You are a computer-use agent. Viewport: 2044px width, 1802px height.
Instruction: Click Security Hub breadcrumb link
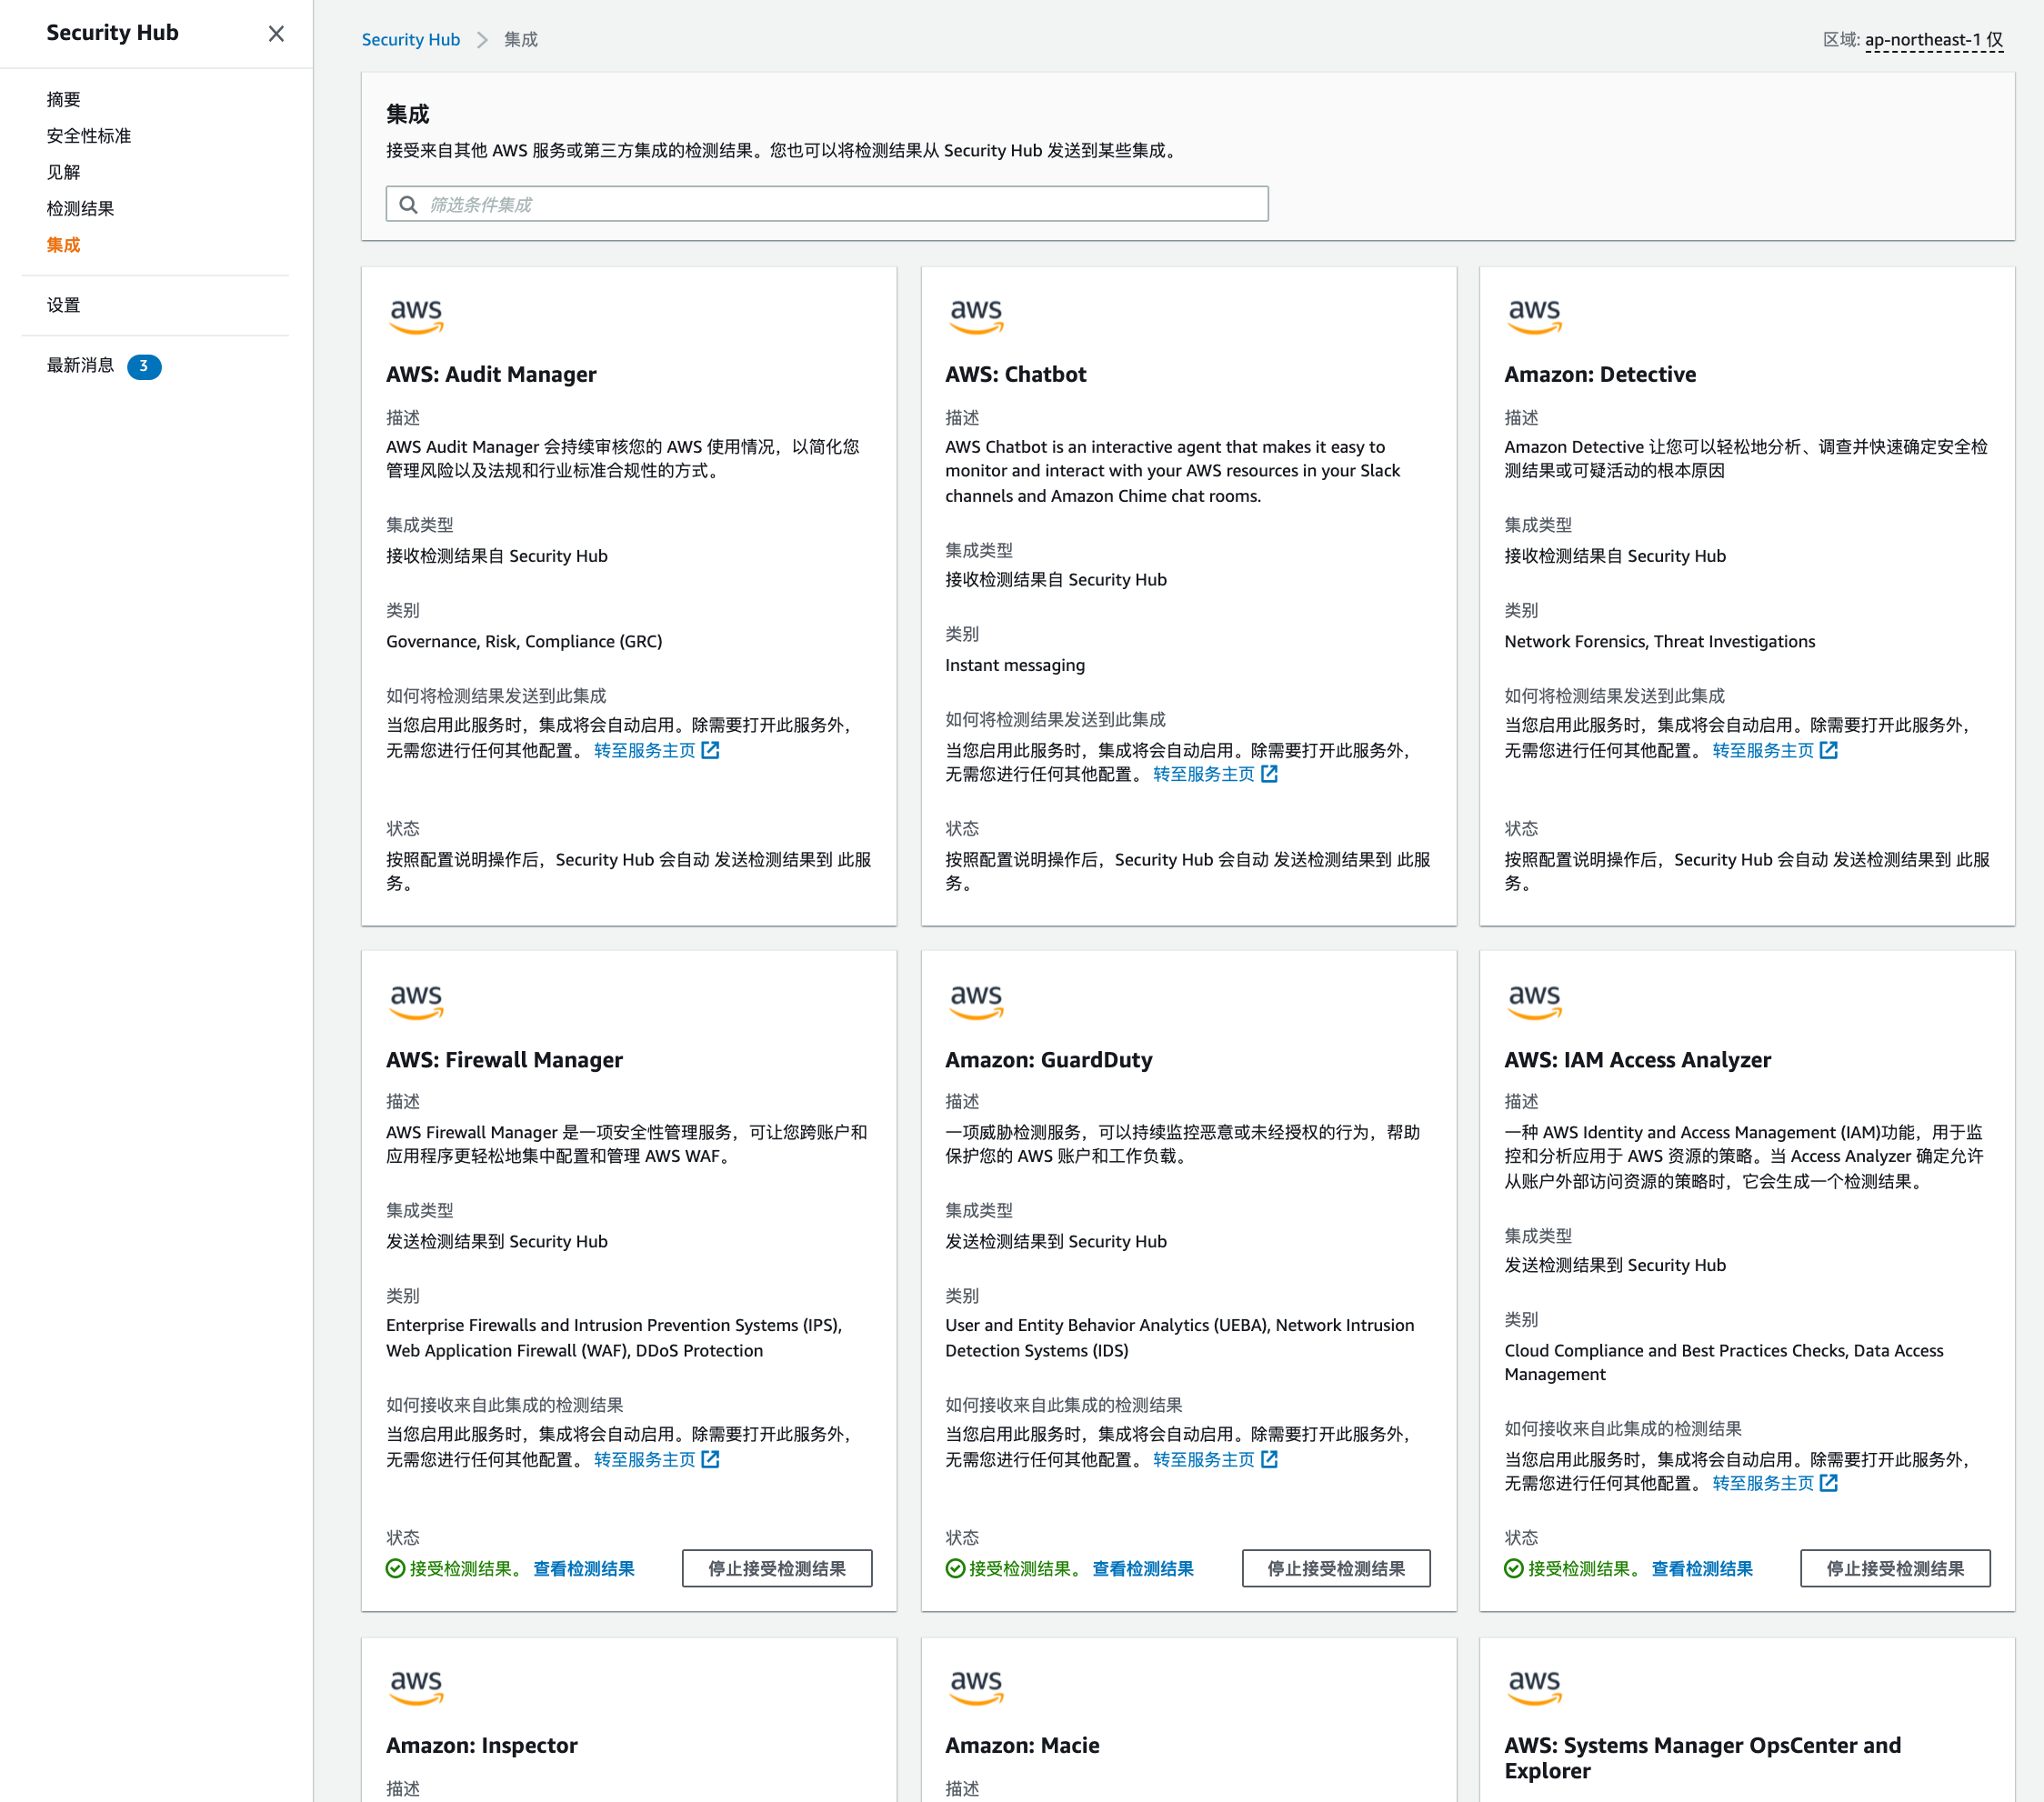[x=410, y=39]
